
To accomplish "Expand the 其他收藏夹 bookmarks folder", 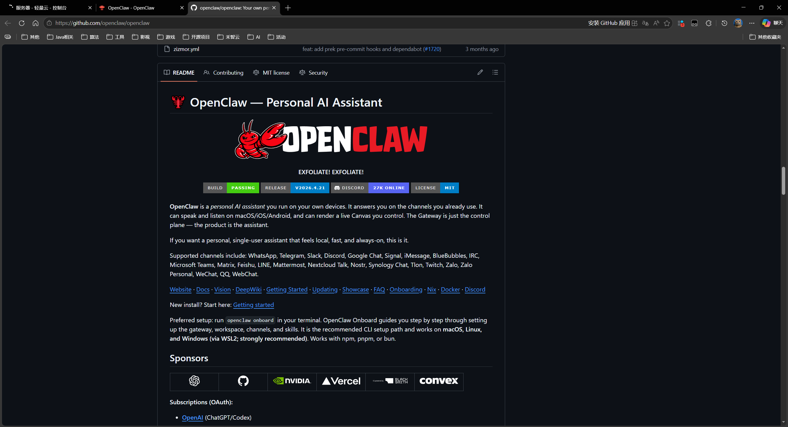I will tap(765, 37).
